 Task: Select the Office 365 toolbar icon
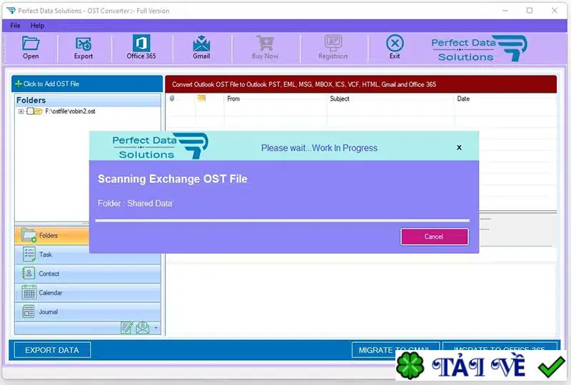coord(141,43)
